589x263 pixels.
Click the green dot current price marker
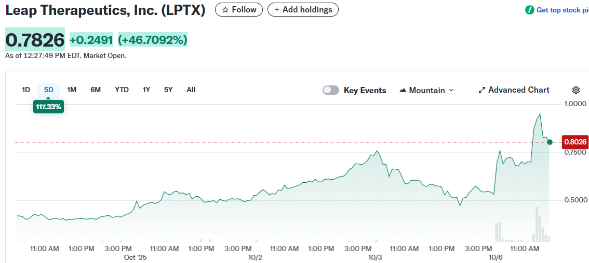coord(550,141)
